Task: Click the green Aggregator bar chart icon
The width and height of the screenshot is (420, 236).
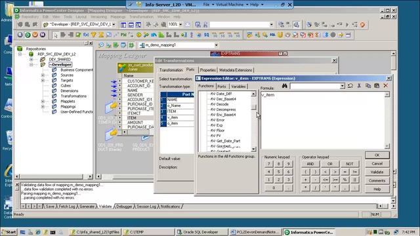Action: (x=161, y=35)
